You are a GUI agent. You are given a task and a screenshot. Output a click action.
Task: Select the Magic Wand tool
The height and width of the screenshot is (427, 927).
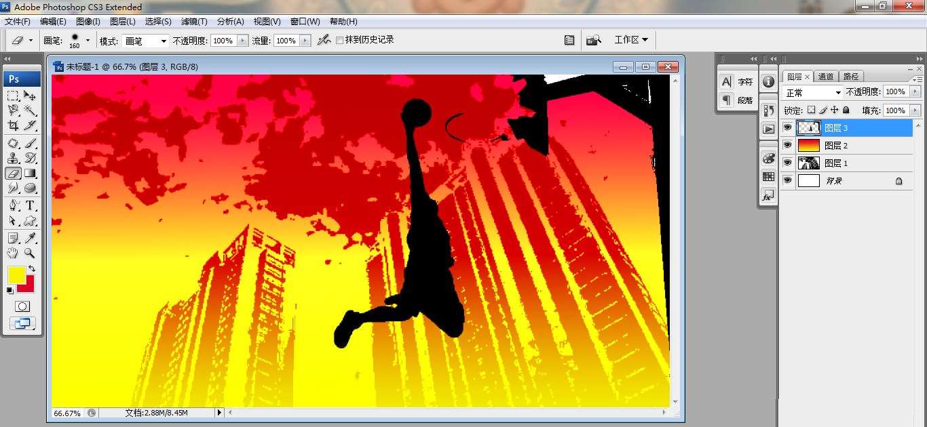click(x=30, y=110)
